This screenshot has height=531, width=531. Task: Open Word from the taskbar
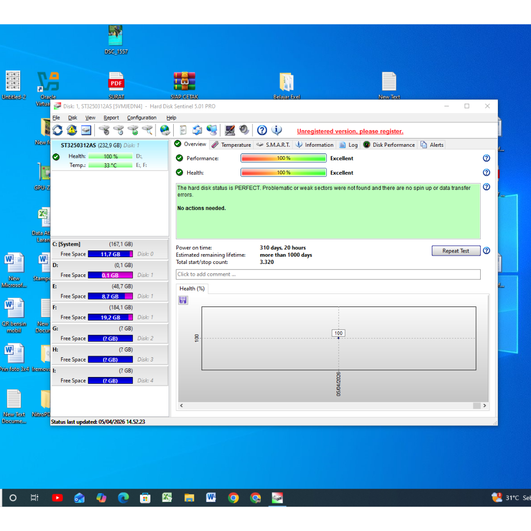(211, 498)
